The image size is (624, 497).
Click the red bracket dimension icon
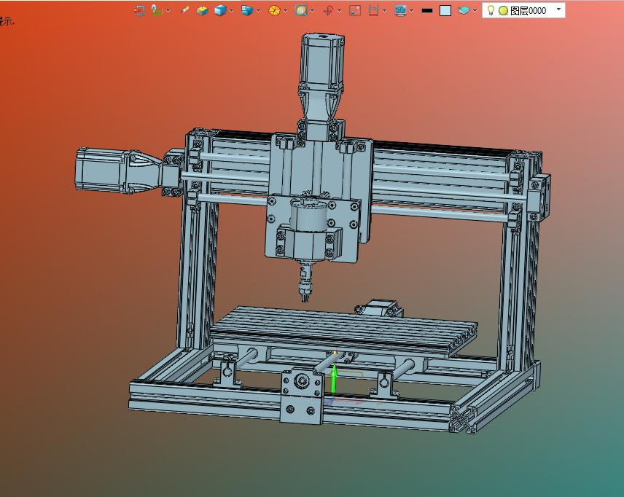[x=373, y=10]
